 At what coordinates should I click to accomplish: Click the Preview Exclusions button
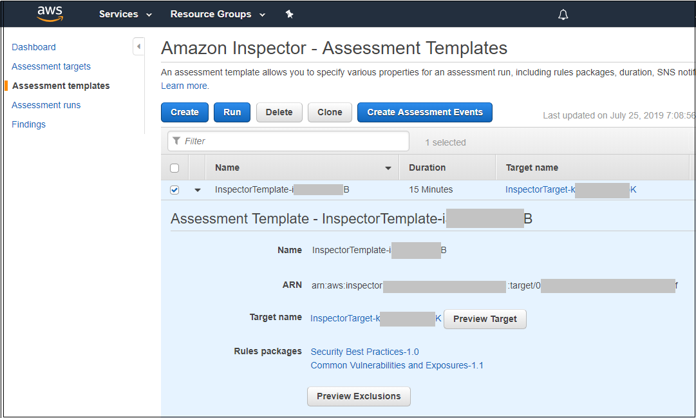359,396
